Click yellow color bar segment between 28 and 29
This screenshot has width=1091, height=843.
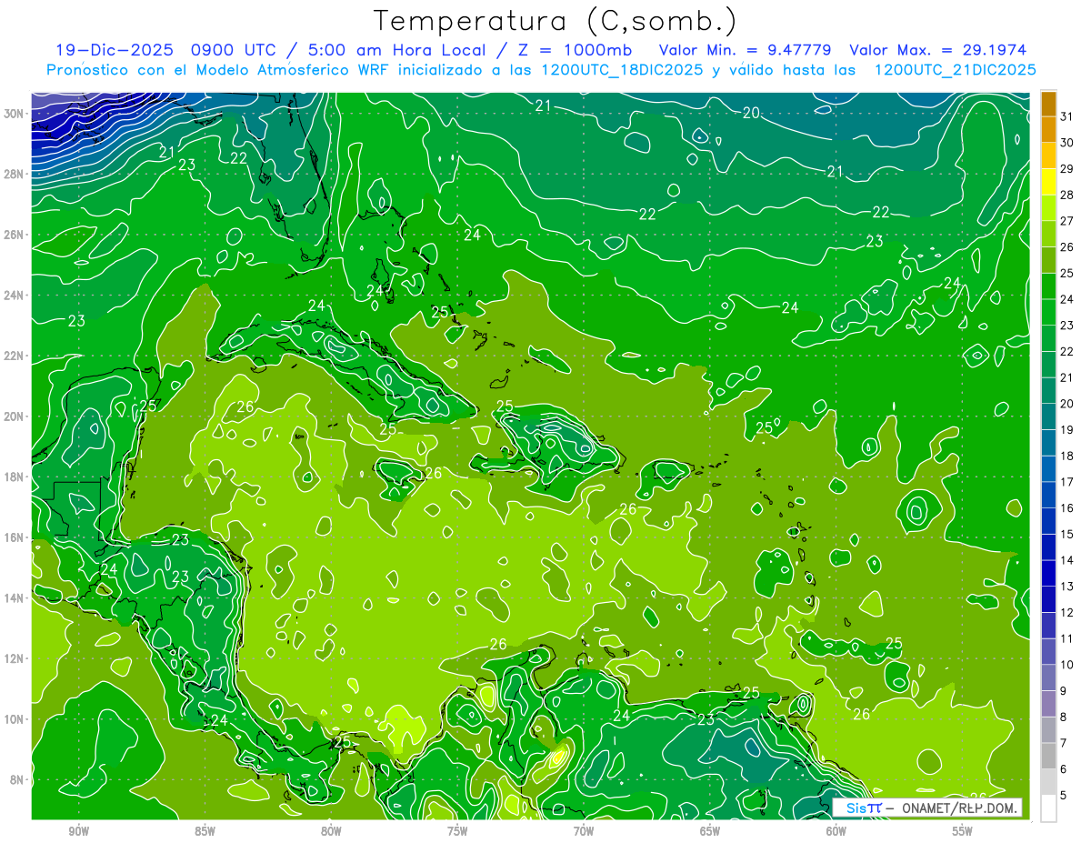click(1048, 182)
